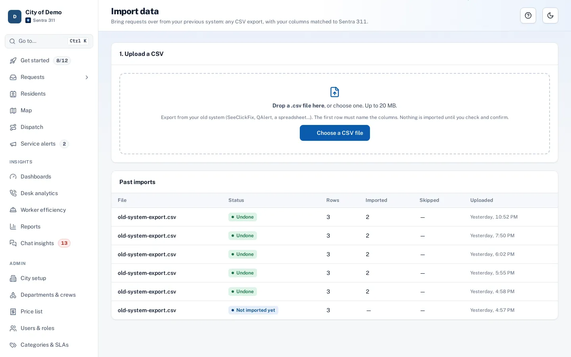Click the phone icon beside Desk analytics

tap(13, 194)
